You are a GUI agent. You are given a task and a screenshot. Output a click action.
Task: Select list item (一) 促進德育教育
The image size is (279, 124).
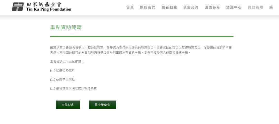pos(62,71)
